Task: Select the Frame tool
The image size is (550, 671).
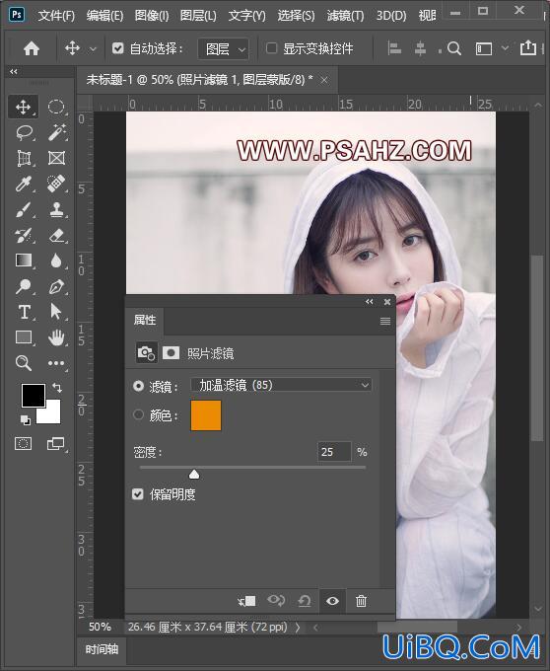Action: [x=56, y=158]
